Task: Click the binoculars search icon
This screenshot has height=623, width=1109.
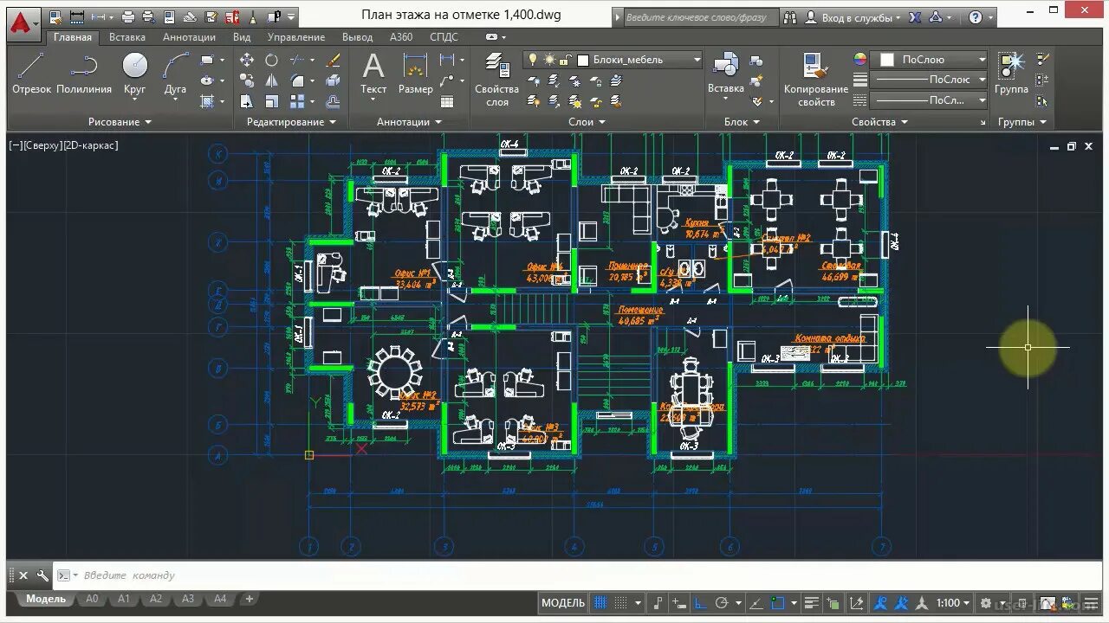Action: click(x=790, y=17)
